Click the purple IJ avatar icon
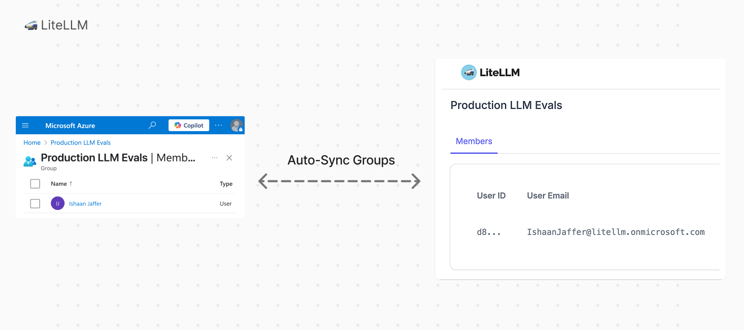 click(57, 204)
